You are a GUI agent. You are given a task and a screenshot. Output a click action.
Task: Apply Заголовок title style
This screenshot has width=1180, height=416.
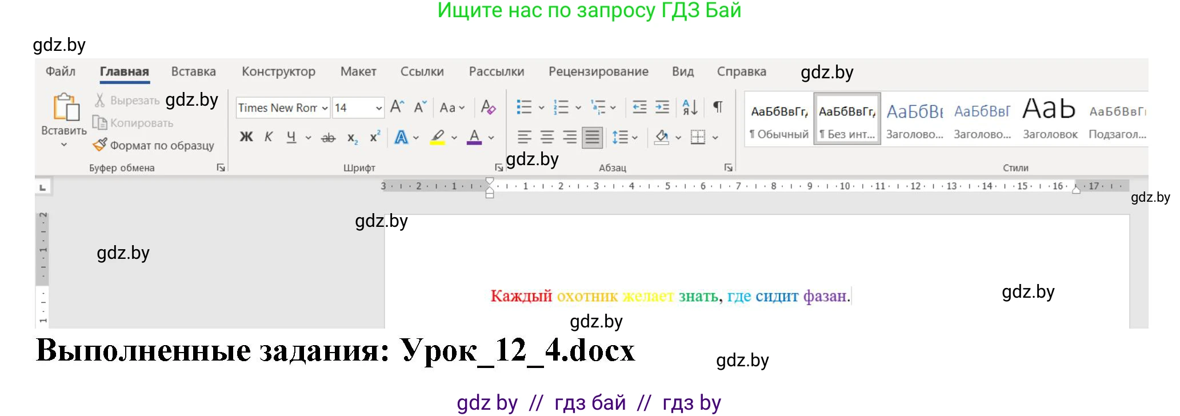pos(1050,120)
